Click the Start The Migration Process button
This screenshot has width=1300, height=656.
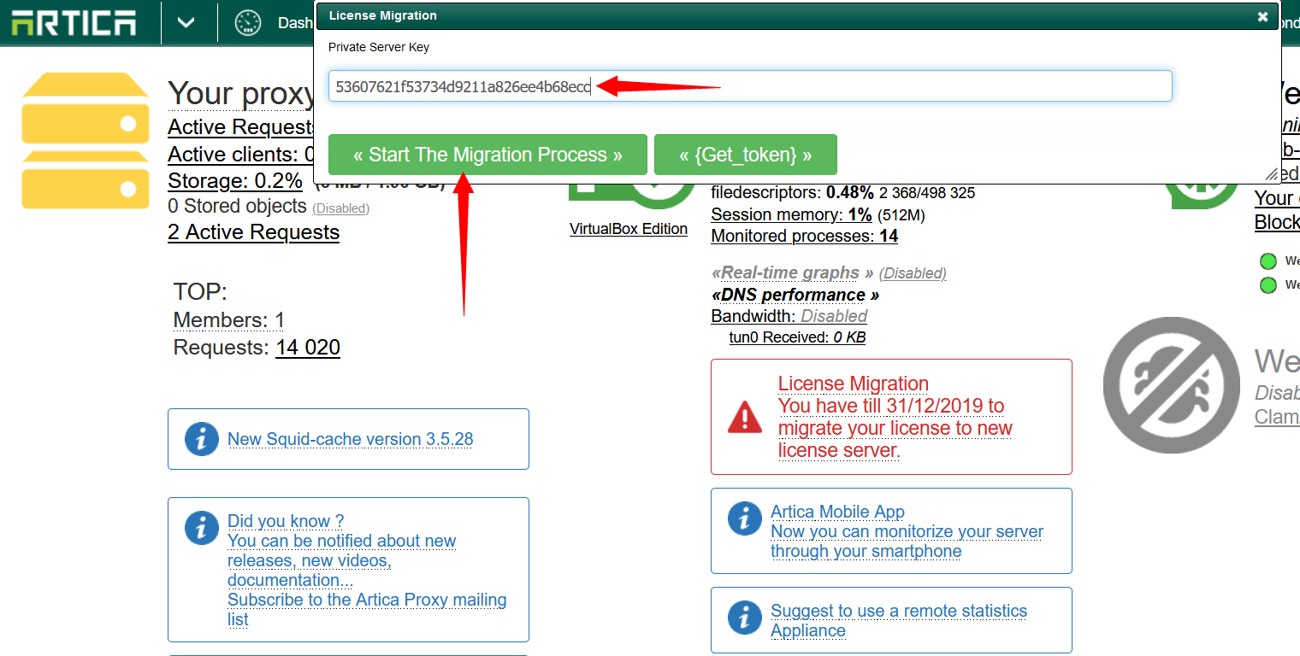[487, 155]
